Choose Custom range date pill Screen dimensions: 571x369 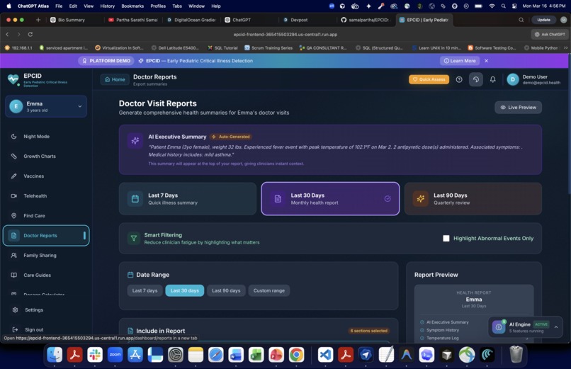click(x=269, y=291)
